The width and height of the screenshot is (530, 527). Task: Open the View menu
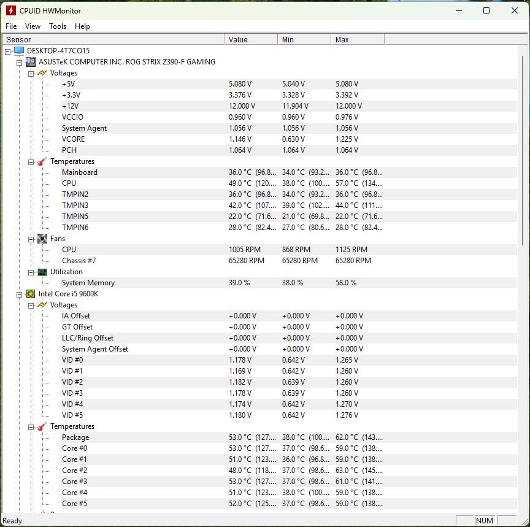(x=33, y=26)
